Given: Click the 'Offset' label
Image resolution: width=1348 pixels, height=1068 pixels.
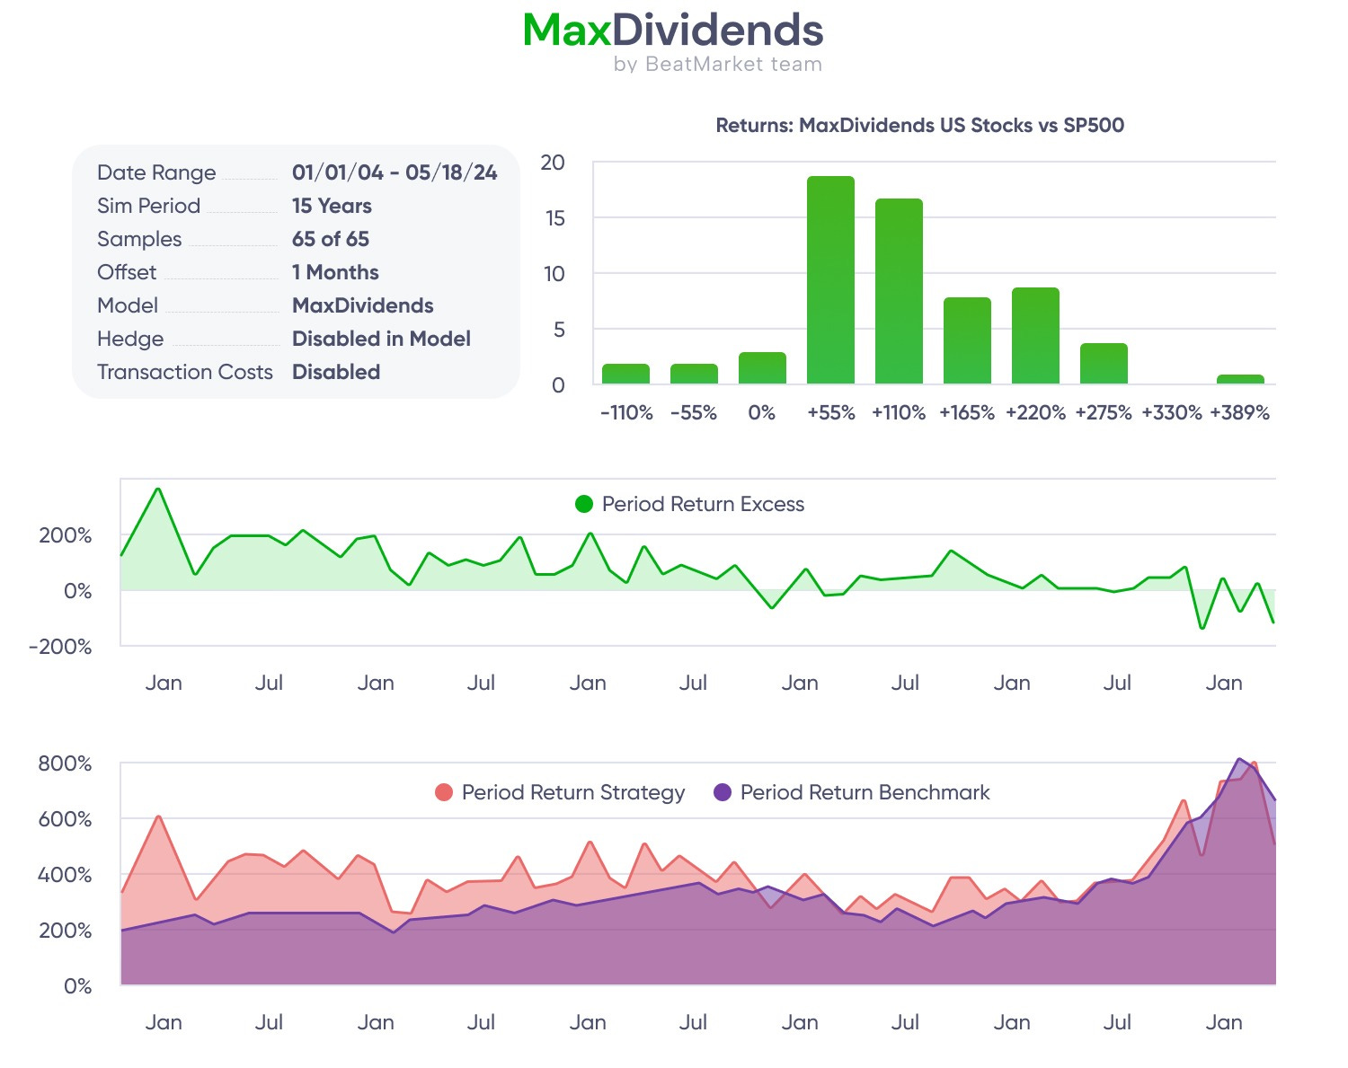Looking at the screenshot, I should tap(127, 272).
